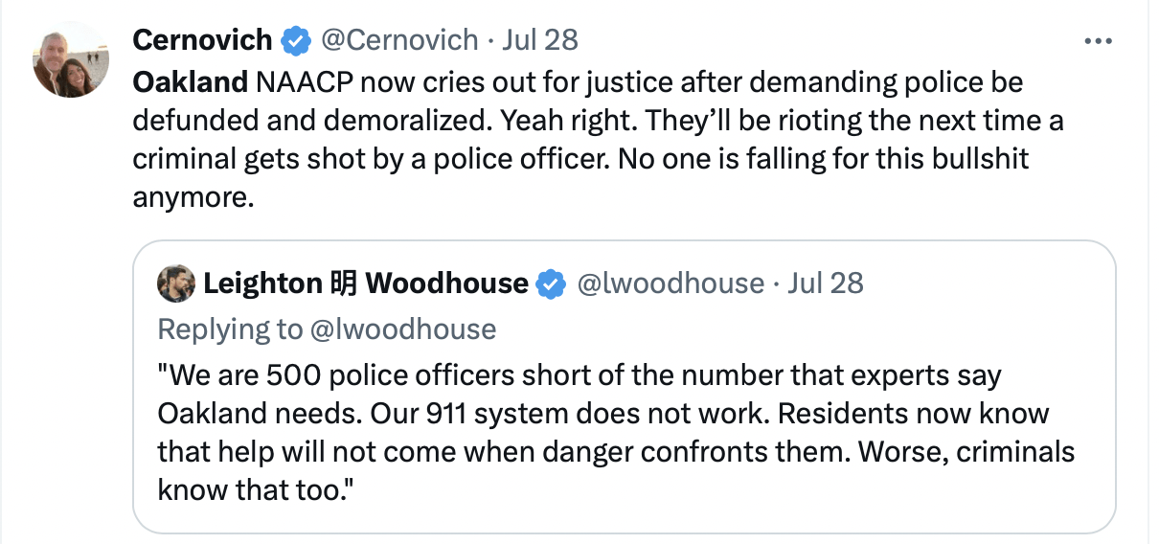Click the phrase "defunded and demoralized"
Viewport: 1159px width, 544px height.
(310, 120)
